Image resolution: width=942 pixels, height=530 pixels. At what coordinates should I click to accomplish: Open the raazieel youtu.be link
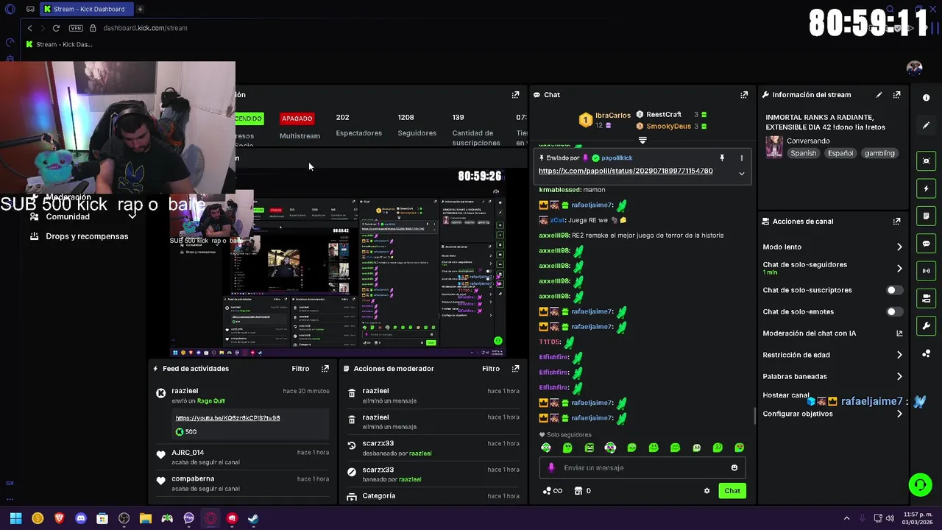point(227,418)
